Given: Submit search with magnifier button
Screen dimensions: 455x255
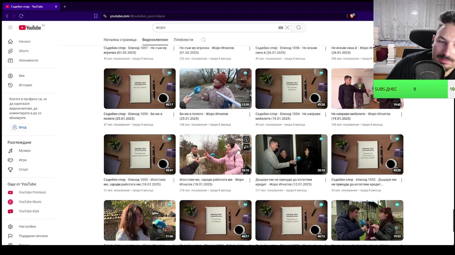Looking at the screenshot, I should coord(299,28).
